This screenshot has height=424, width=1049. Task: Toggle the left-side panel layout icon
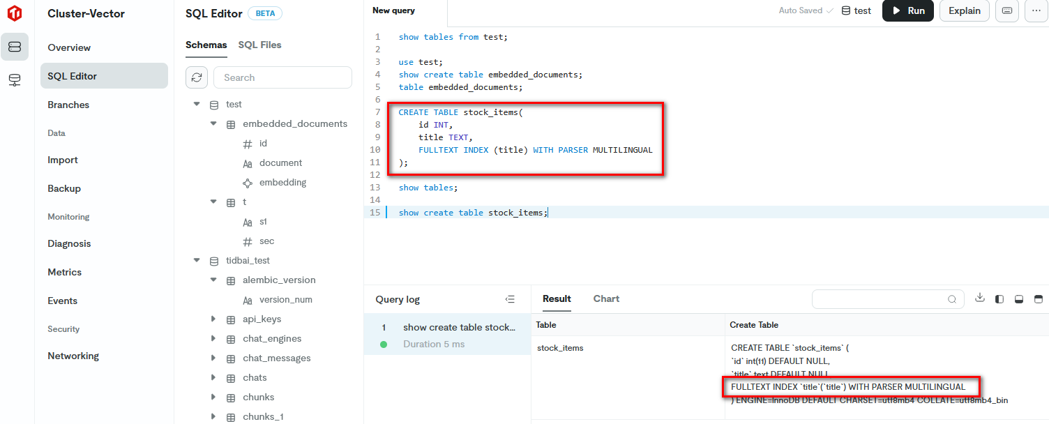(x=999, y=299)
